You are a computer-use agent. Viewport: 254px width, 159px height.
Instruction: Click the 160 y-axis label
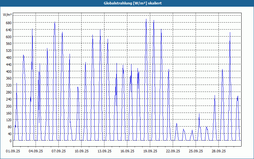[x=9, y=113]
